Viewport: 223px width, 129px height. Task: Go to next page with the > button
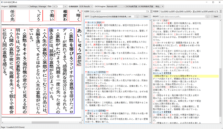tap(65, 6)
